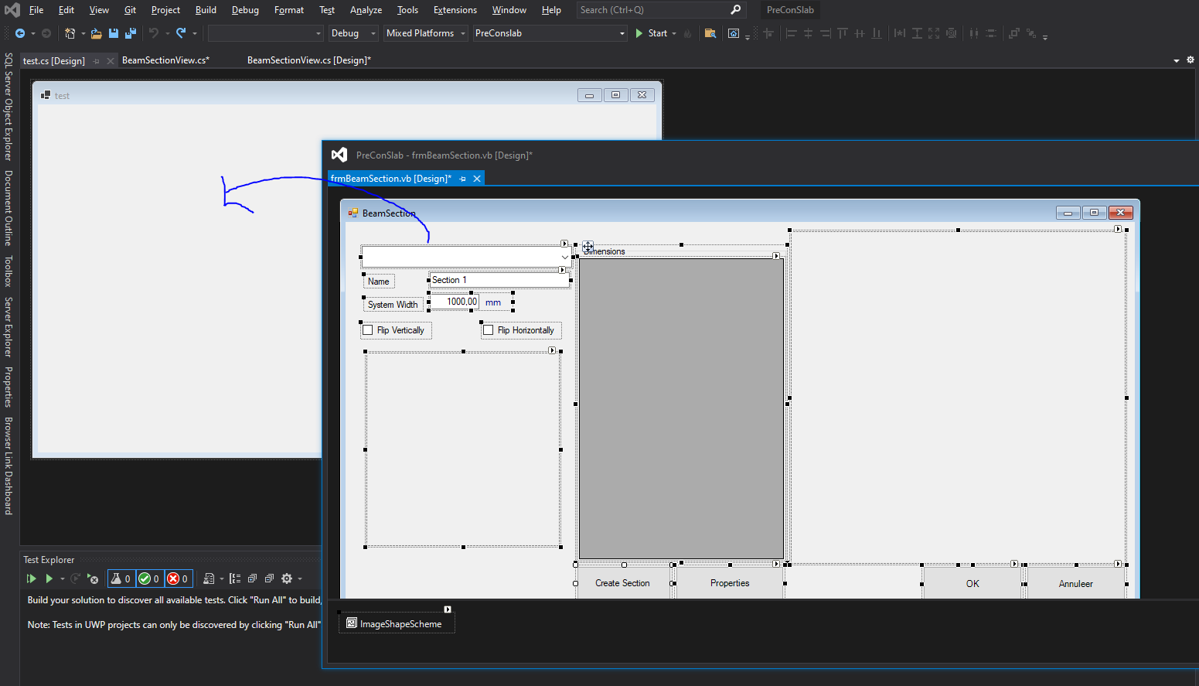This screenshot has width=1199, height=686.
Task: Toggle the failed tests filter
Action: (178, 578)
